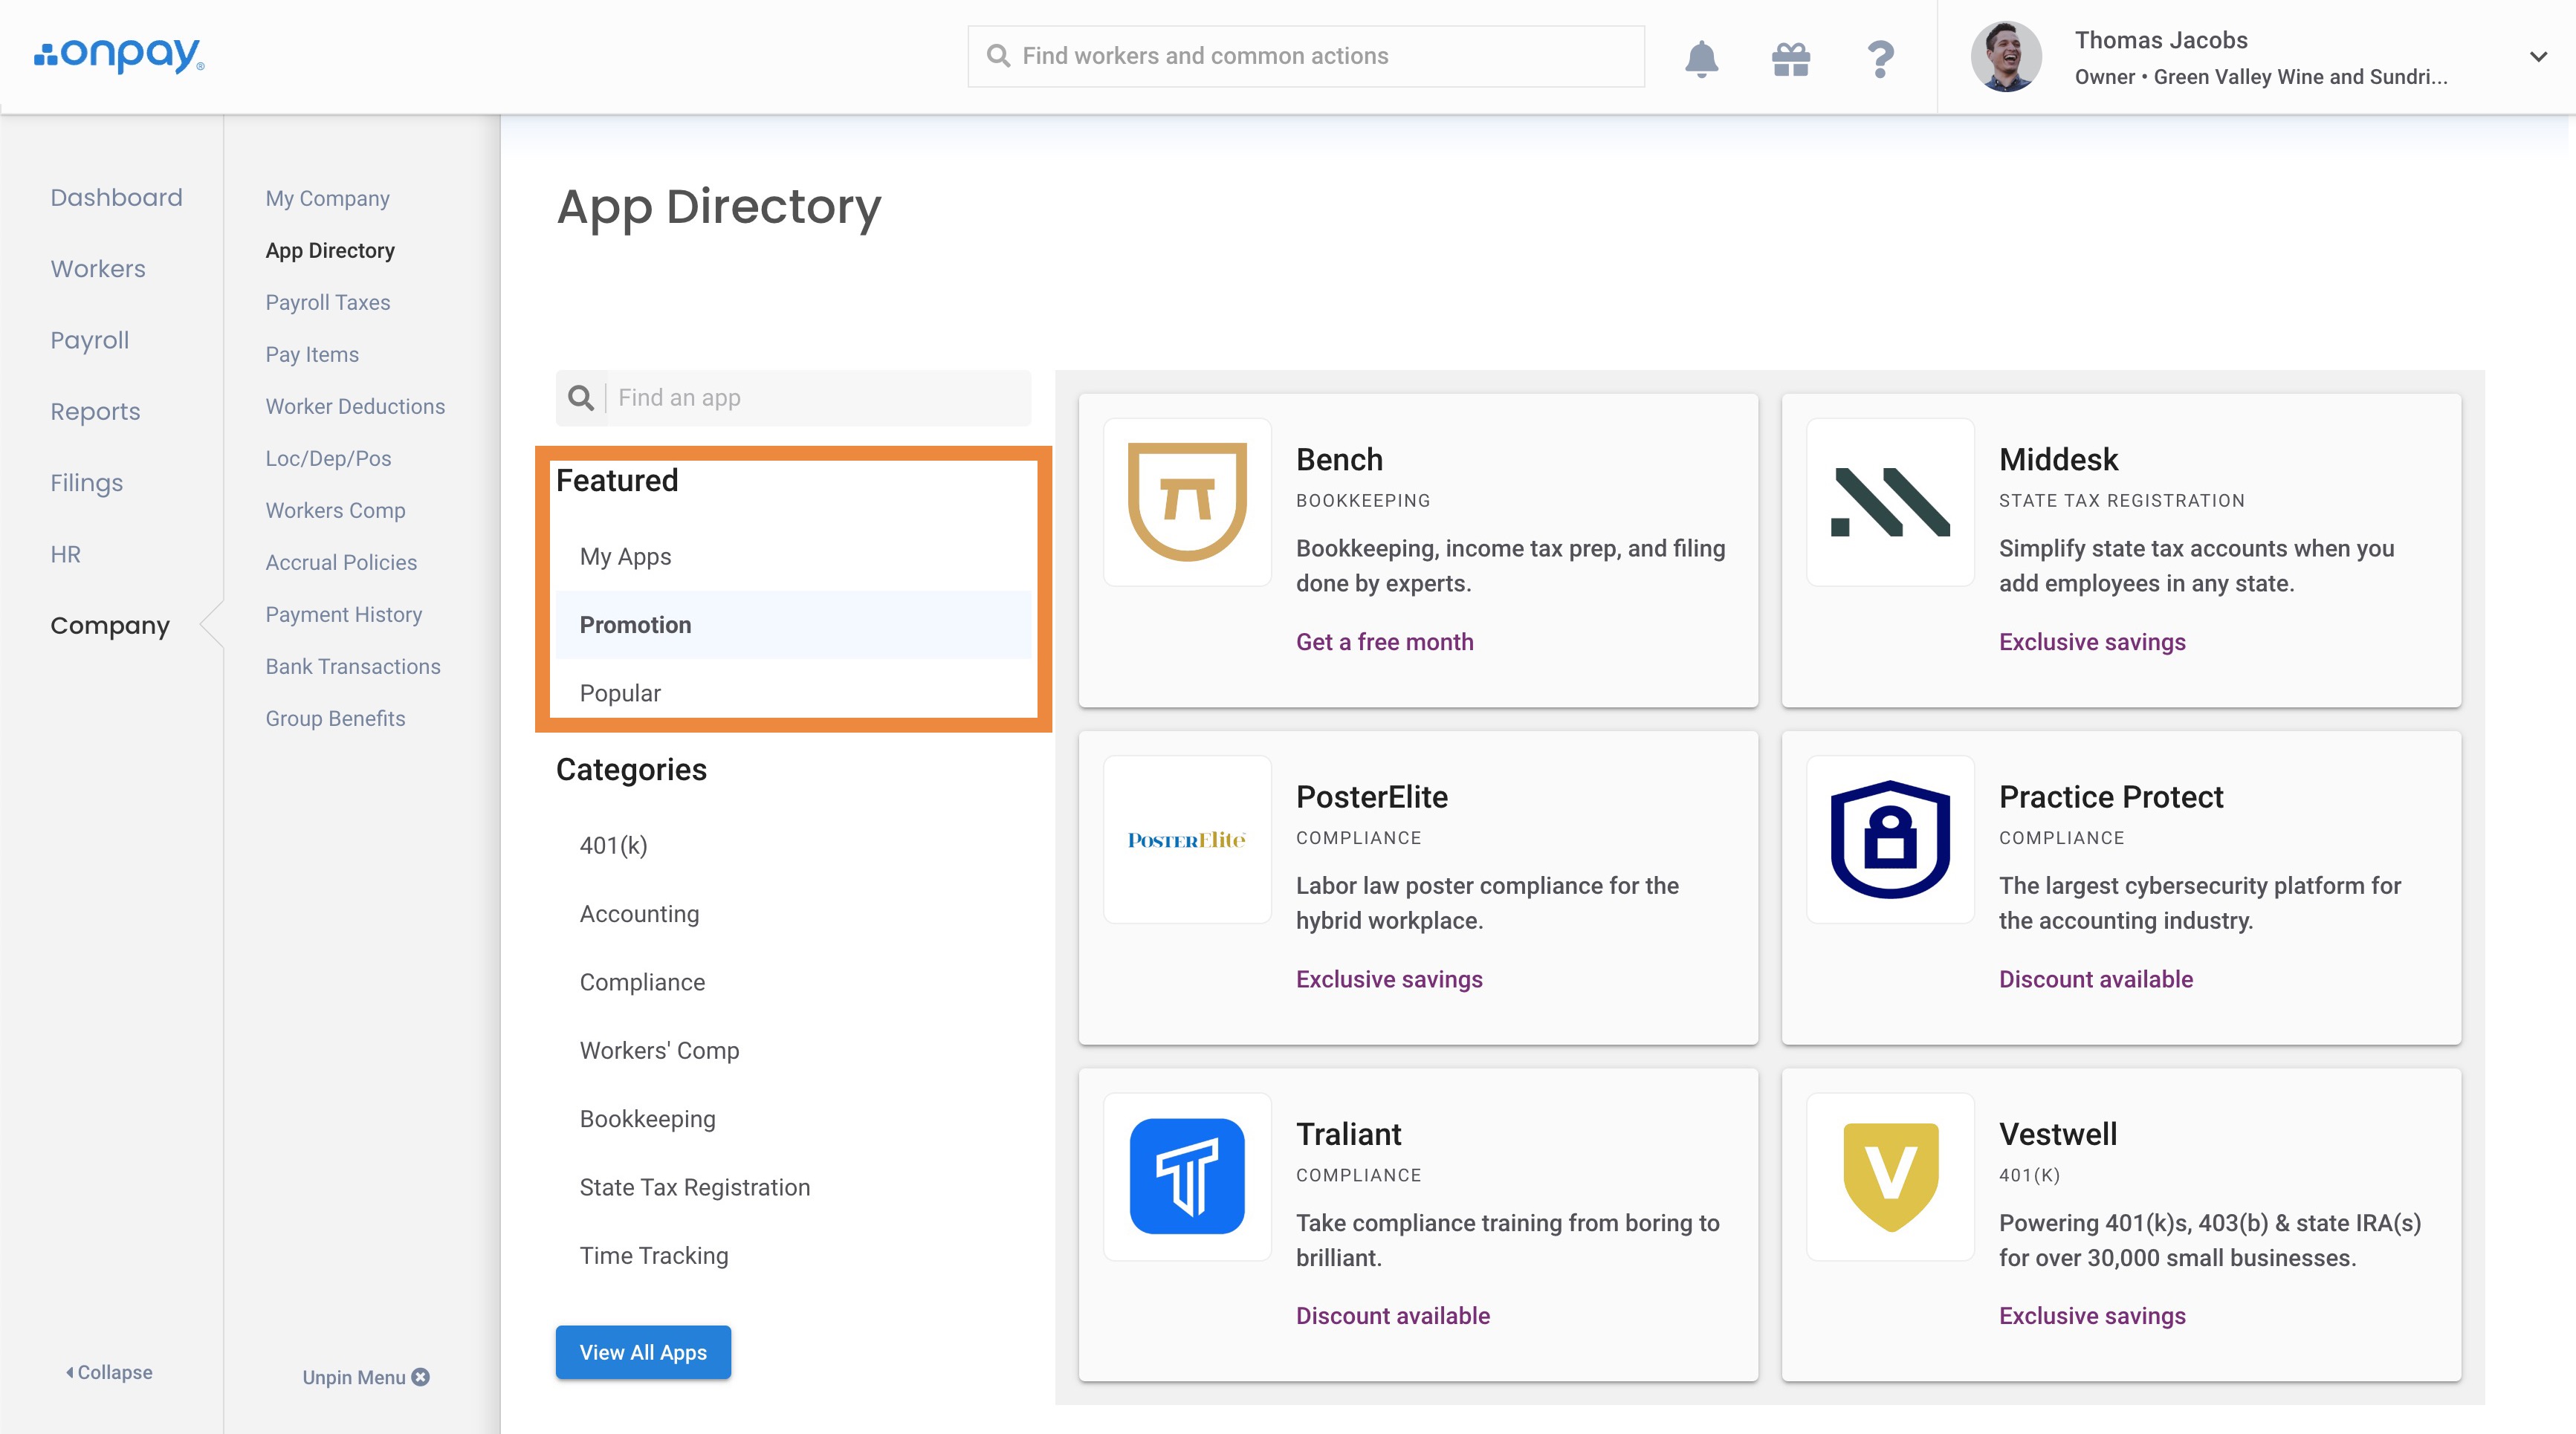This screenshot has height=1434, width=2576.
Task: Collapse the left sidebar menu
Action: (109, 1372)
